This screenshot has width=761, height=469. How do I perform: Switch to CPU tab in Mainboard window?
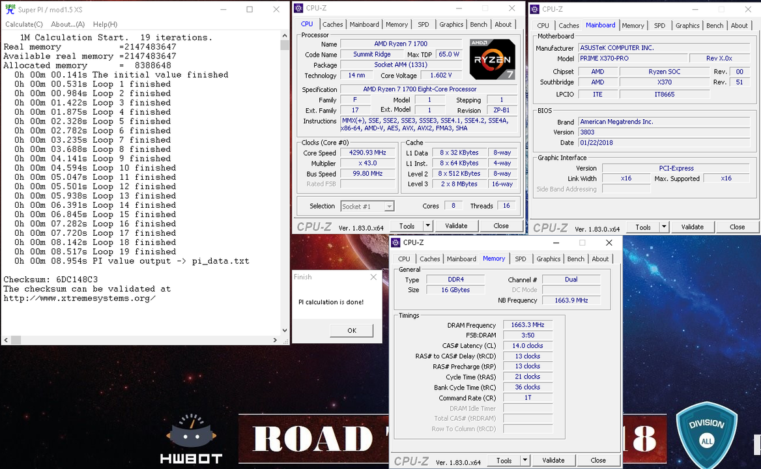click(x=543, y=25)
